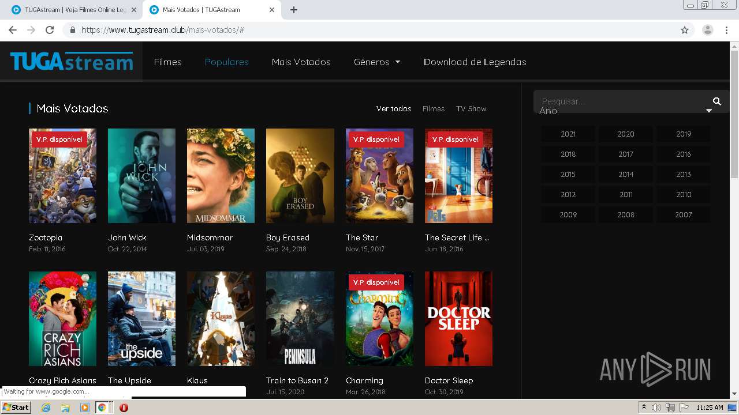Filter by year 2013

click(x=684, y=174)
